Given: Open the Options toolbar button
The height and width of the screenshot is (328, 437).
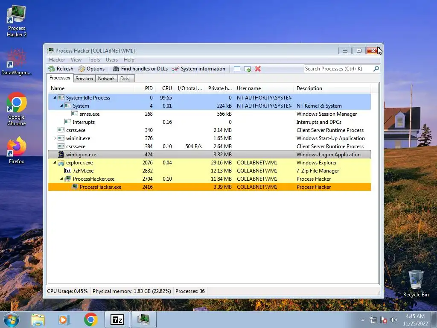Looking at the screenshot, I should point(91,69).
